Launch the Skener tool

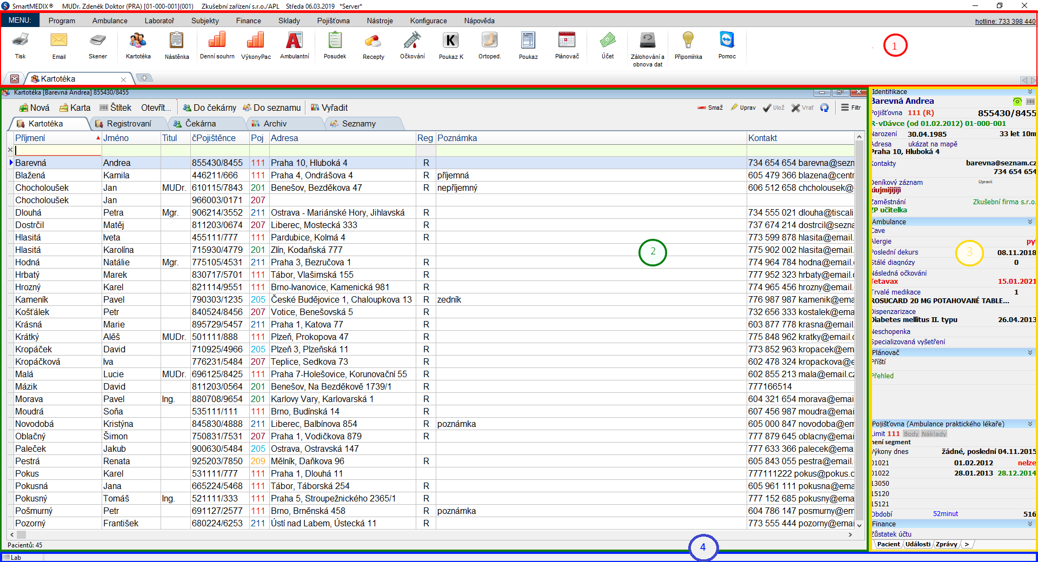click(x=98, y=41)
